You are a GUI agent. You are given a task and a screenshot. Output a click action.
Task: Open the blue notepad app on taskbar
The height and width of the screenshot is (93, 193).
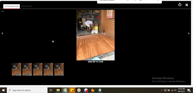(x=100, y=90)
